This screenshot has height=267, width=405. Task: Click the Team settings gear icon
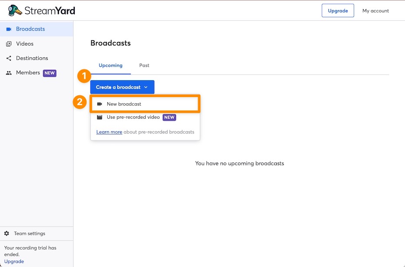pos(7,233)
